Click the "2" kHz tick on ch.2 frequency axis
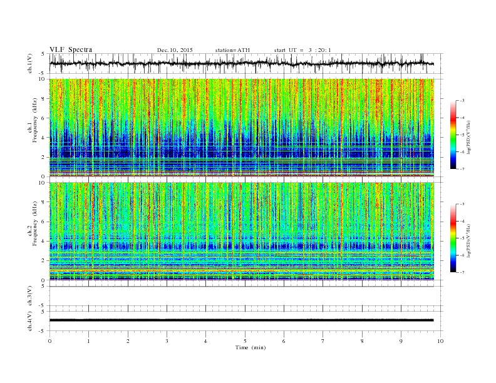The image size is (496, 383). click(x=44, y=261)
